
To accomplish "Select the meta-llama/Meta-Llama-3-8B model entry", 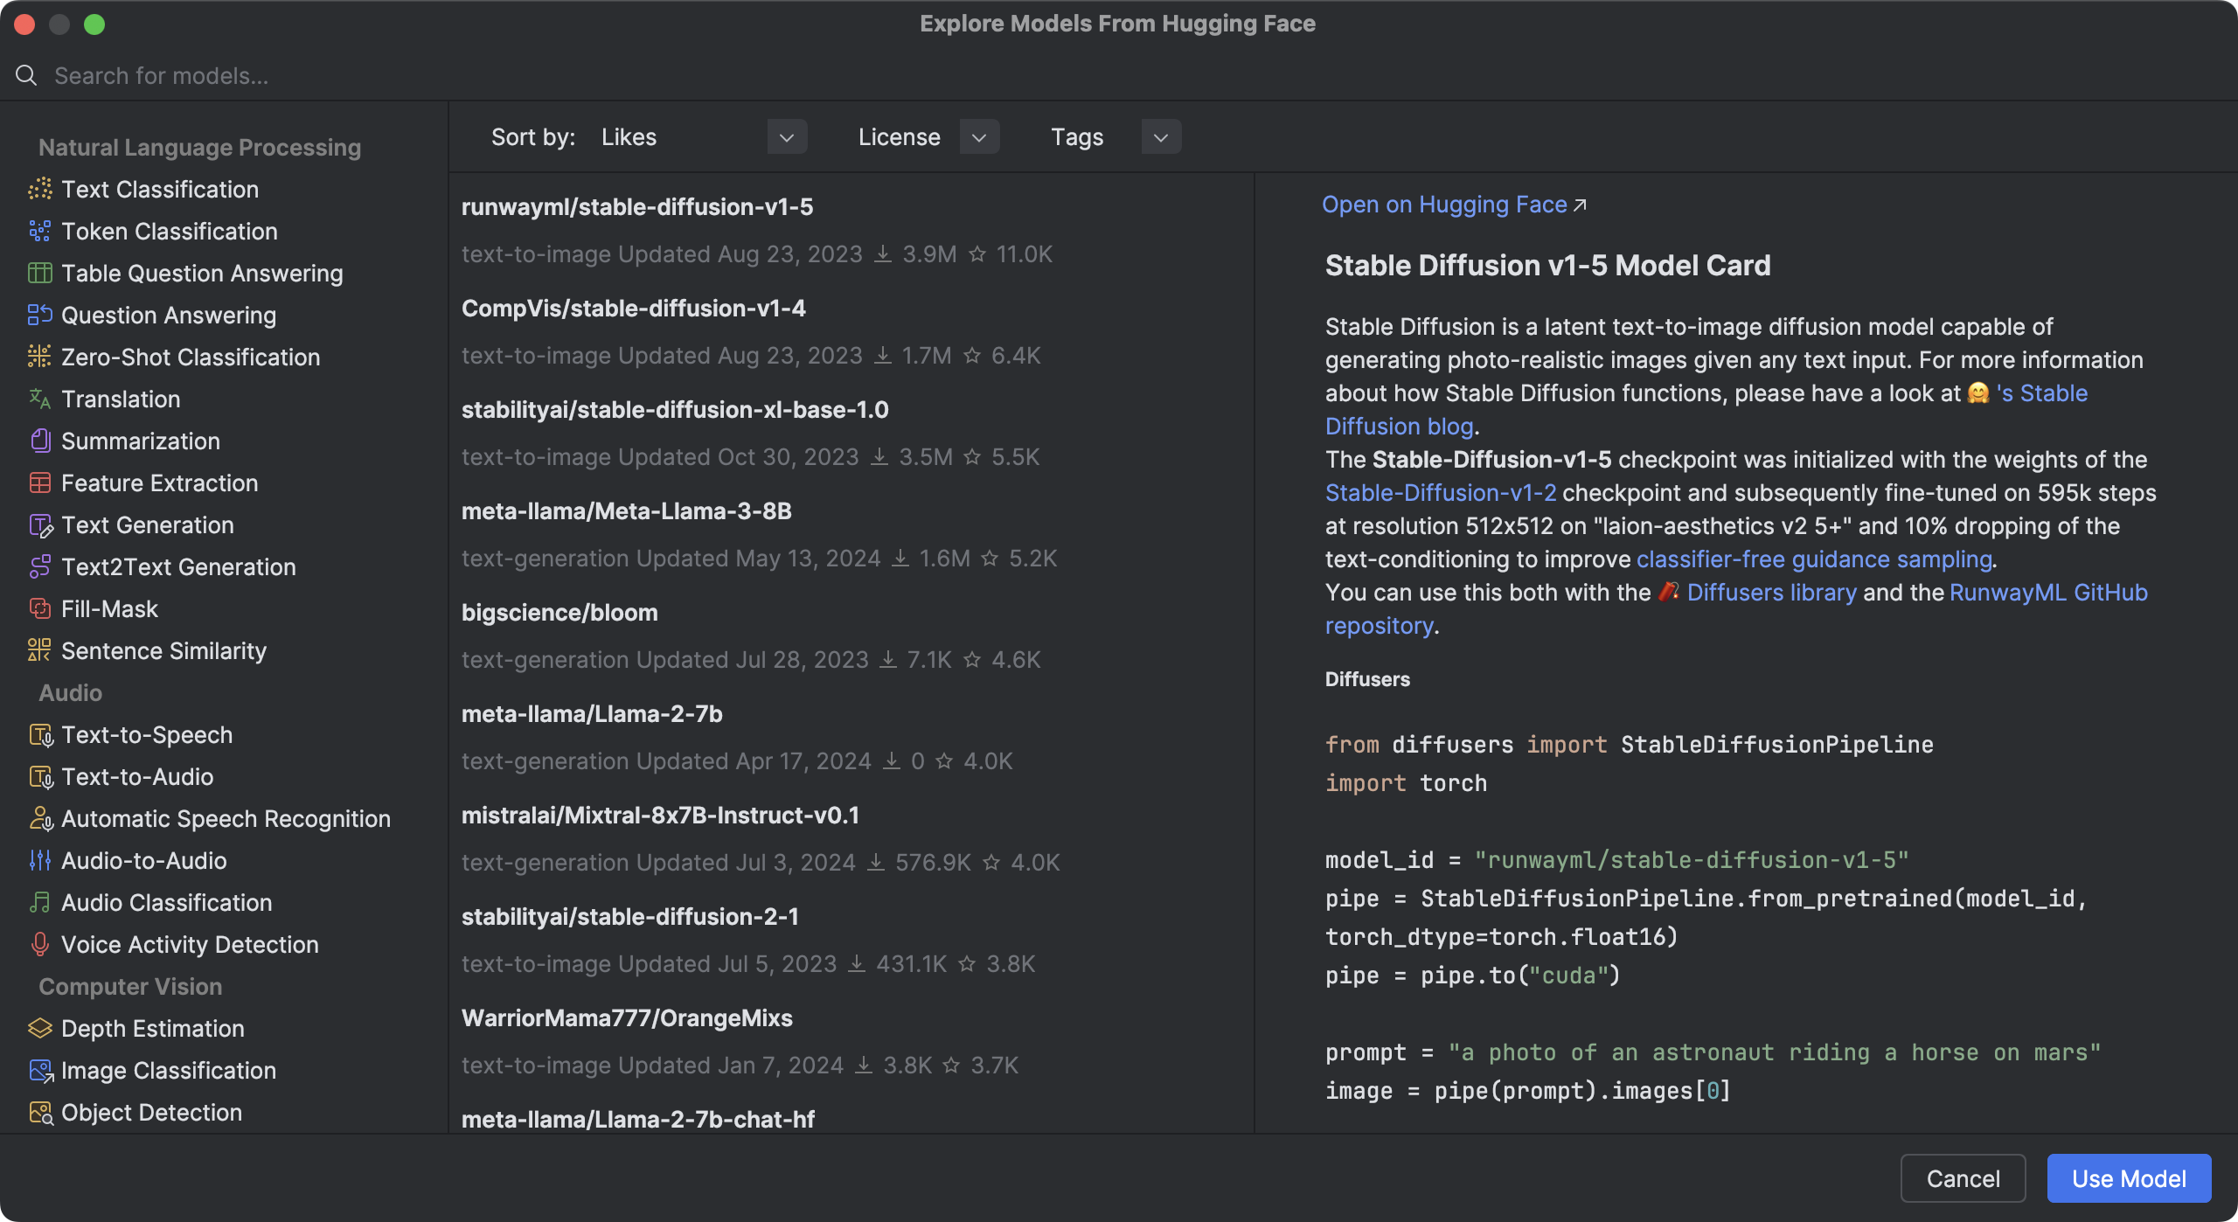I will click(x=626, y=510).
